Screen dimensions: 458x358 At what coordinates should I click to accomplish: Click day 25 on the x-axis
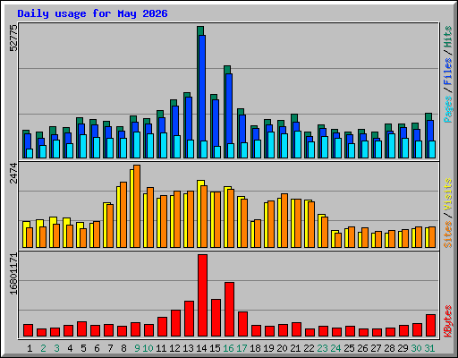[x=349, y=348]
